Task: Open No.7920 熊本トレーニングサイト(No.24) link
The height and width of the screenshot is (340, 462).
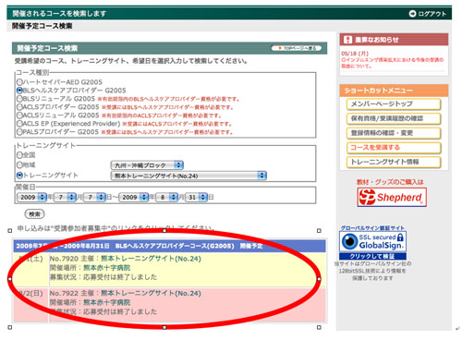Action: pyautogui.click(x=151, y=259)
